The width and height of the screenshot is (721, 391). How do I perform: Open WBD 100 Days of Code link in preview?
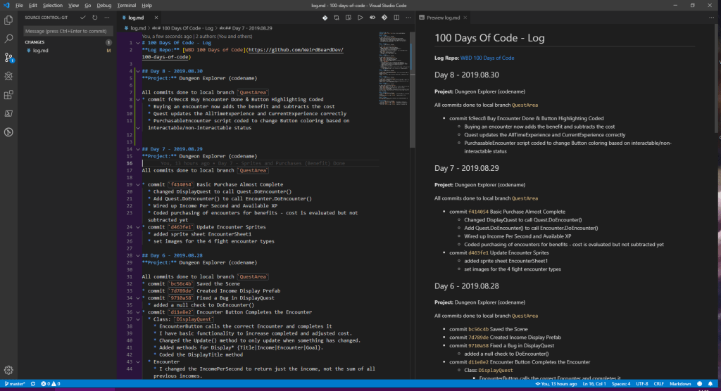[487, 58]
